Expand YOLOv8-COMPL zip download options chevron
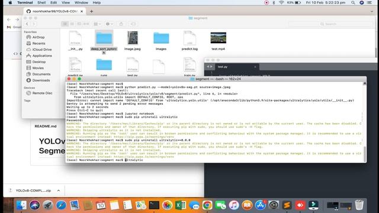This screenshot has height=213, width=379. click(59, 191)
